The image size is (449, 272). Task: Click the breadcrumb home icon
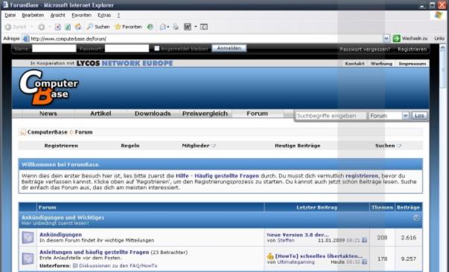[22, 132]
